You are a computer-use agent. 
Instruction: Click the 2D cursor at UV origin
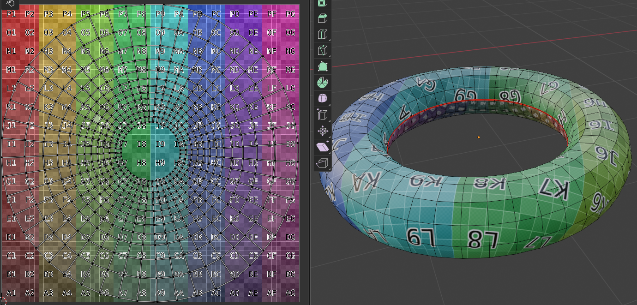tap(2, 302)
